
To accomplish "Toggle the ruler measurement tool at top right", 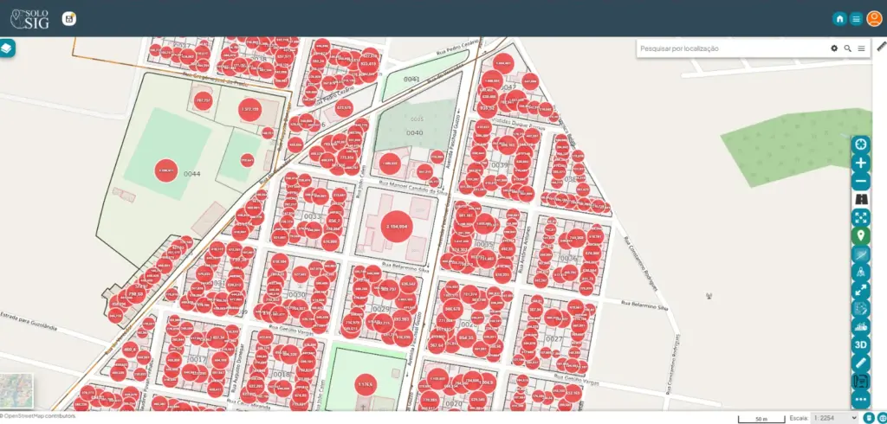I will coord(882,47).
